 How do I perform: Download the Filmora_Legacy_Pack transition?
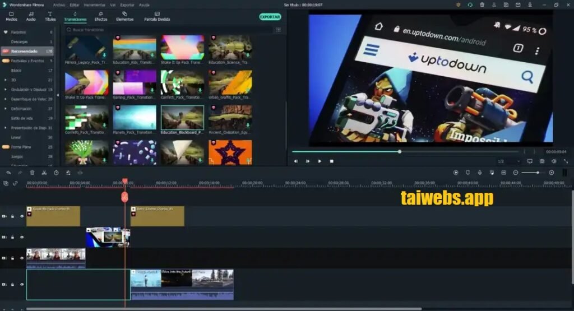104,55
